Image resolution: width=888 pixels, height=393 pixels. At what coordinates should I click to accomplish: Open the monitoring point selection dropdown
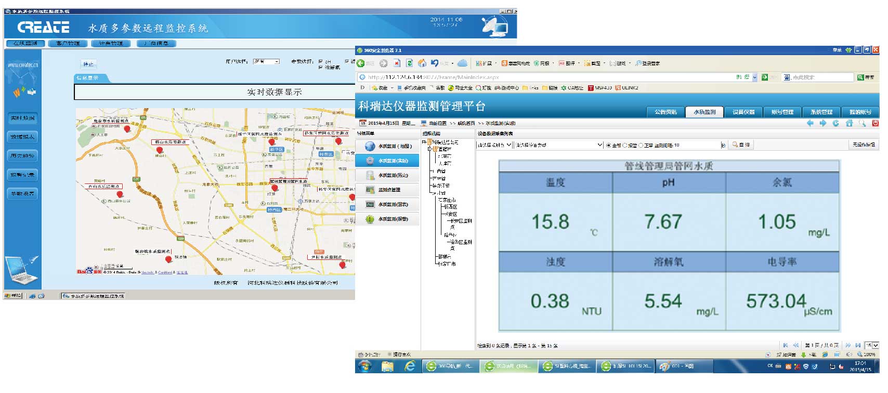[495, 145]
